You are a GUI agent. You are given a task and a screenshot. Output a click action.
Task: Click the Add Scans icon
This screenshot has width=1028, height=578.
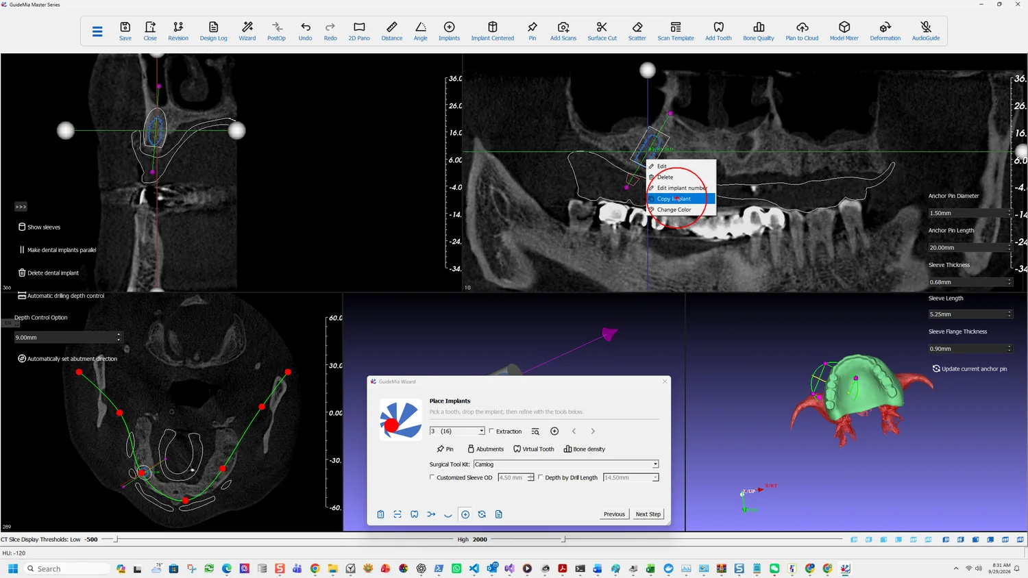(563, 31)
